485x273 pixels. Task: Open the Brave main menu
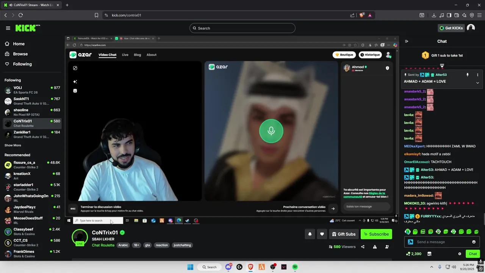[479, 15]
